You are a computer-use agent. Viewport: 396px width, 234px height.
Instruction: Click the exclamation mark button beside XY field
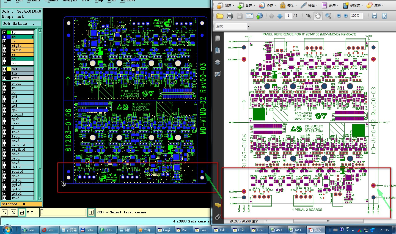91,212
